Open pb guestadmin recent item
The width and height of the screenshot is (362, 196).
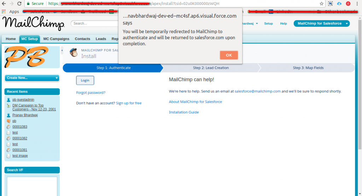pos(23,100)
